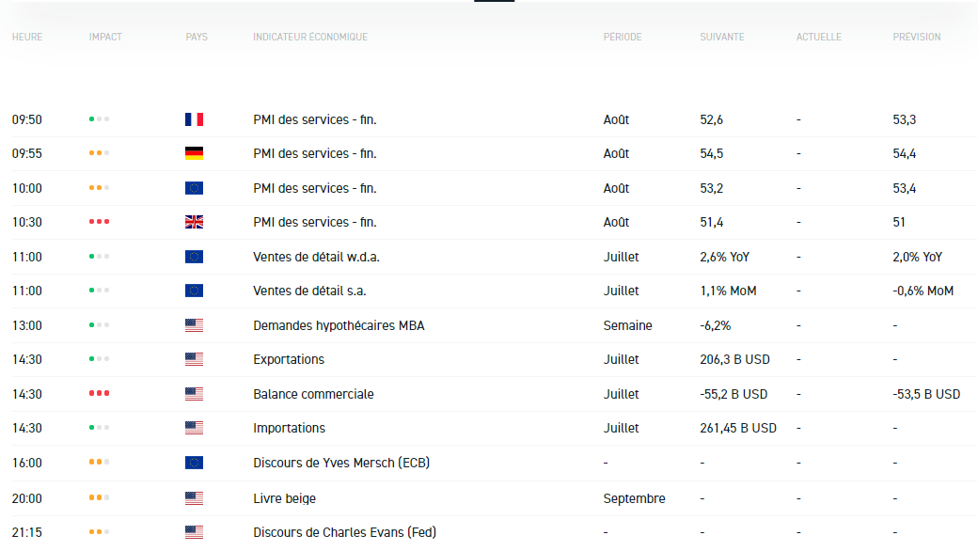
Task: Open the Ventes de détail w.d.a. indicator
Action: [x=316, y=257]
